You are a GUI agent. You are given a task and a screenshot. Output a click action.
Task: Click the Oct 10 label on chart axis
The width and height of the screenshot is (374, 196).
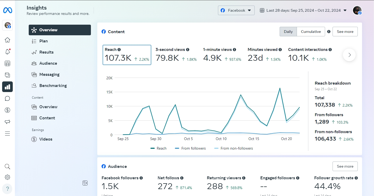coord(221,139)
